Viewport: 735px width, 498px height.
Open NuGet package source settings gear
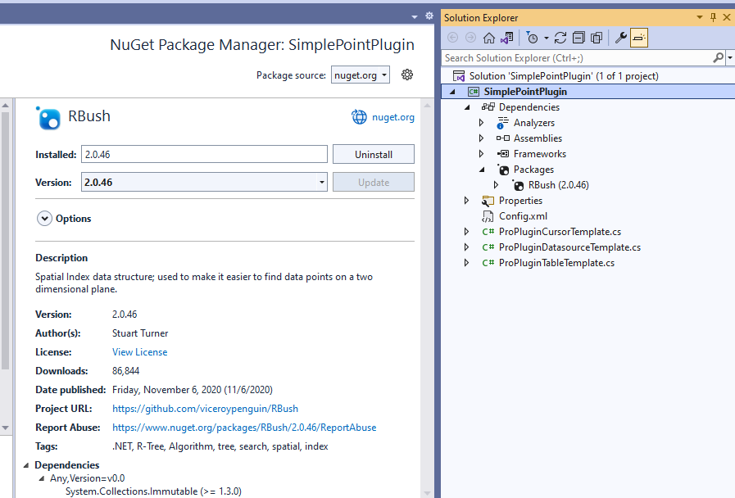click(407, 74)
